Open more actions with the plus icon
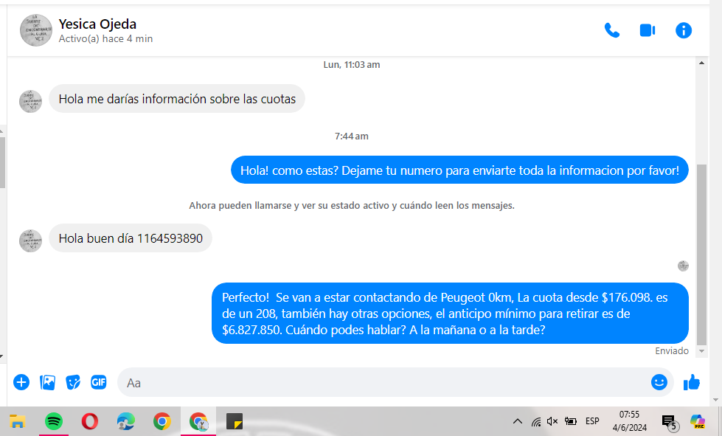The image size is (722, 436). tap(21, 382)
